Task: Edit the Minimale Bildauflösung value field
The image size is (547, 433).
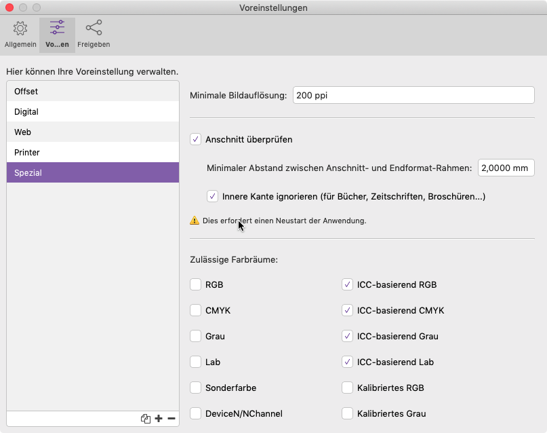Action: [414, 95]
